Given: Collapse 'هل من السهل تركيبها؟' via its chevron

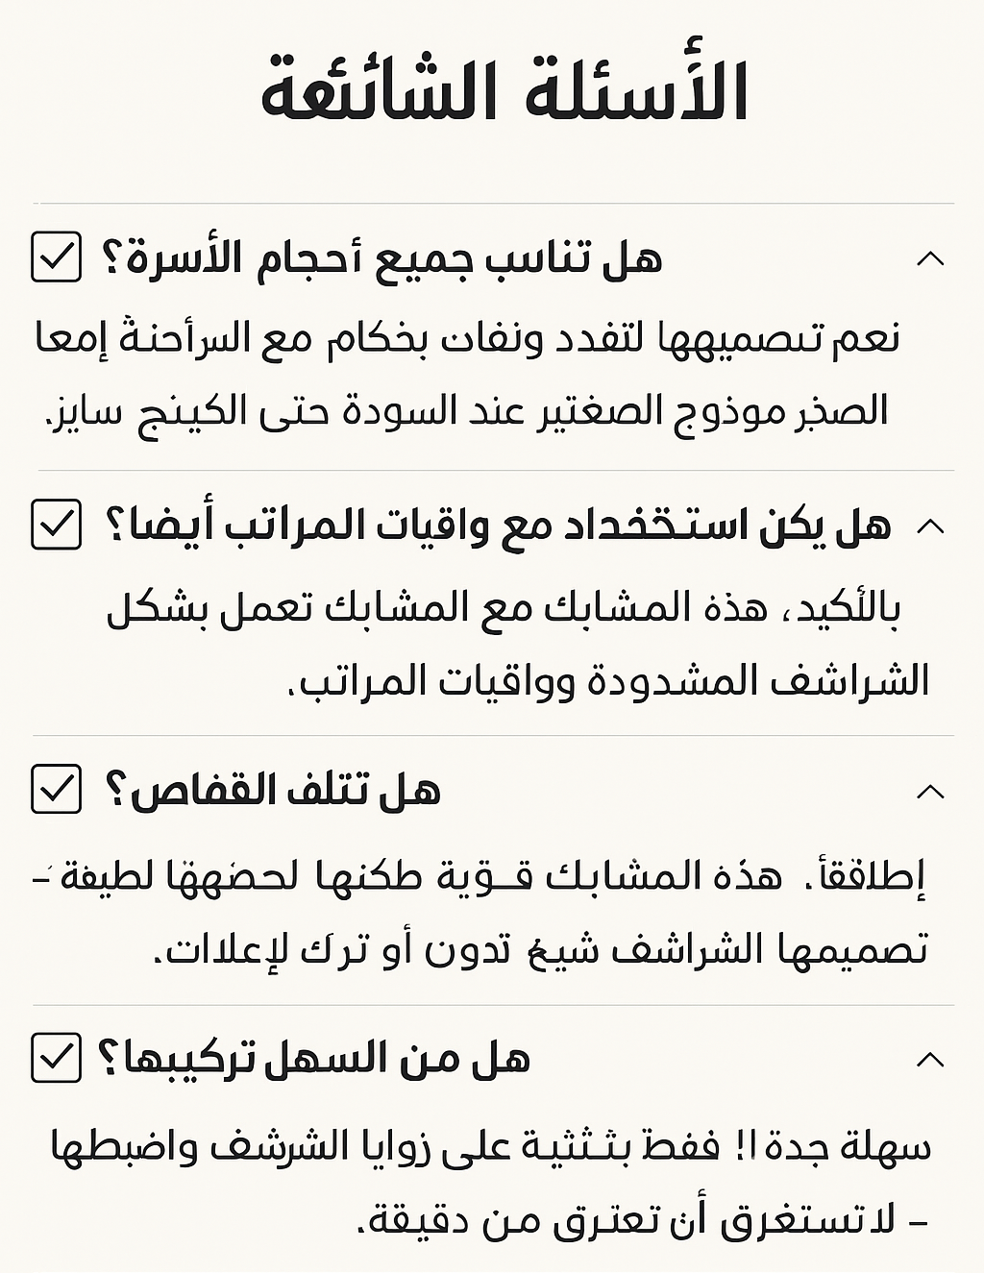Looking at the screenshot, I should [930, 1060].
